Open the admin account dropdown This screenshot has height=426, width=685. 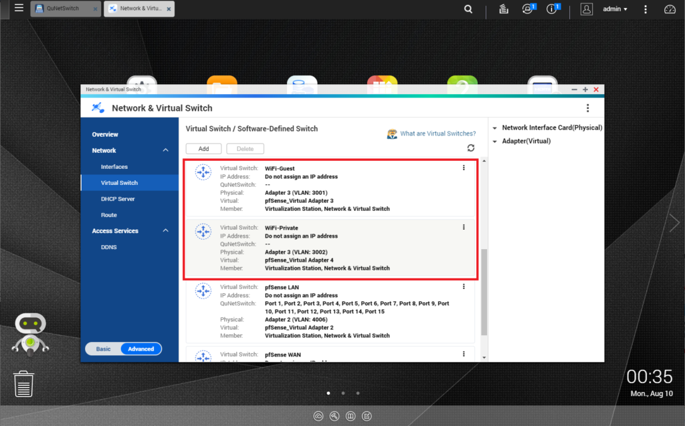point(615,9)
